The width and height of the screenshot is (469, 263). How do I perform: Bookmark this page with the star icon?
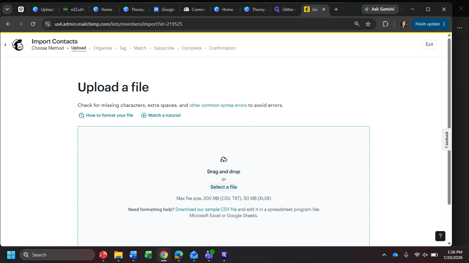[x=368, y=24]
